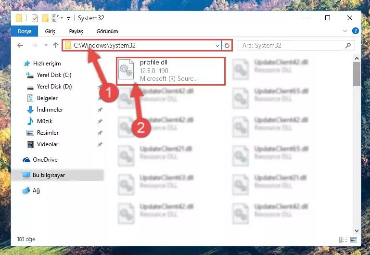
Task: Go up one folder level
Action: click(x=56, y=45)
